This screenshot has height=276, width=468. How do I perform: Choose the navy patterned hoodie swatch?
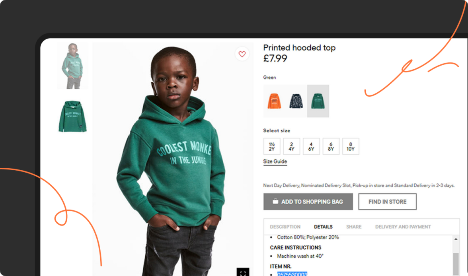296,101
